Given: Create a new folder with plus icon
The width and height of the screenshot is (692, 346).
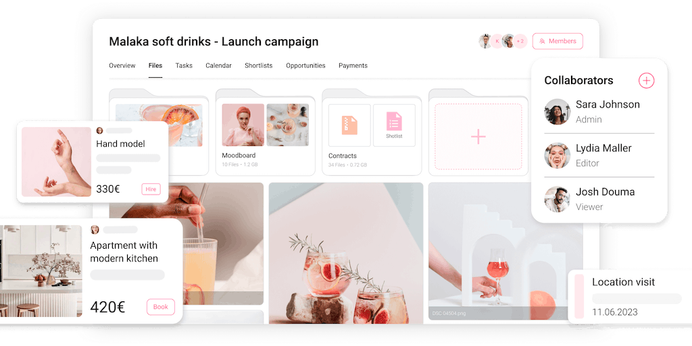Looking at the screenshot, I should (478, 137).
